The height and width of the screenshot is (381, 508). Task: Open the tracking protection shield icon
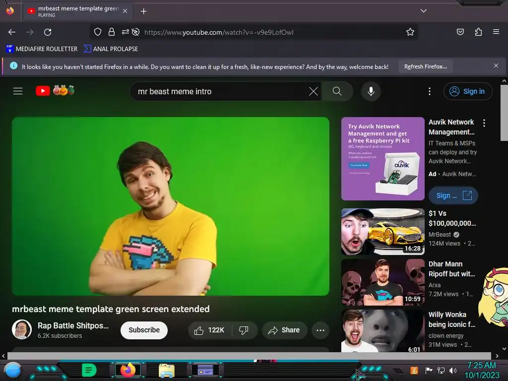pos(98,32)
